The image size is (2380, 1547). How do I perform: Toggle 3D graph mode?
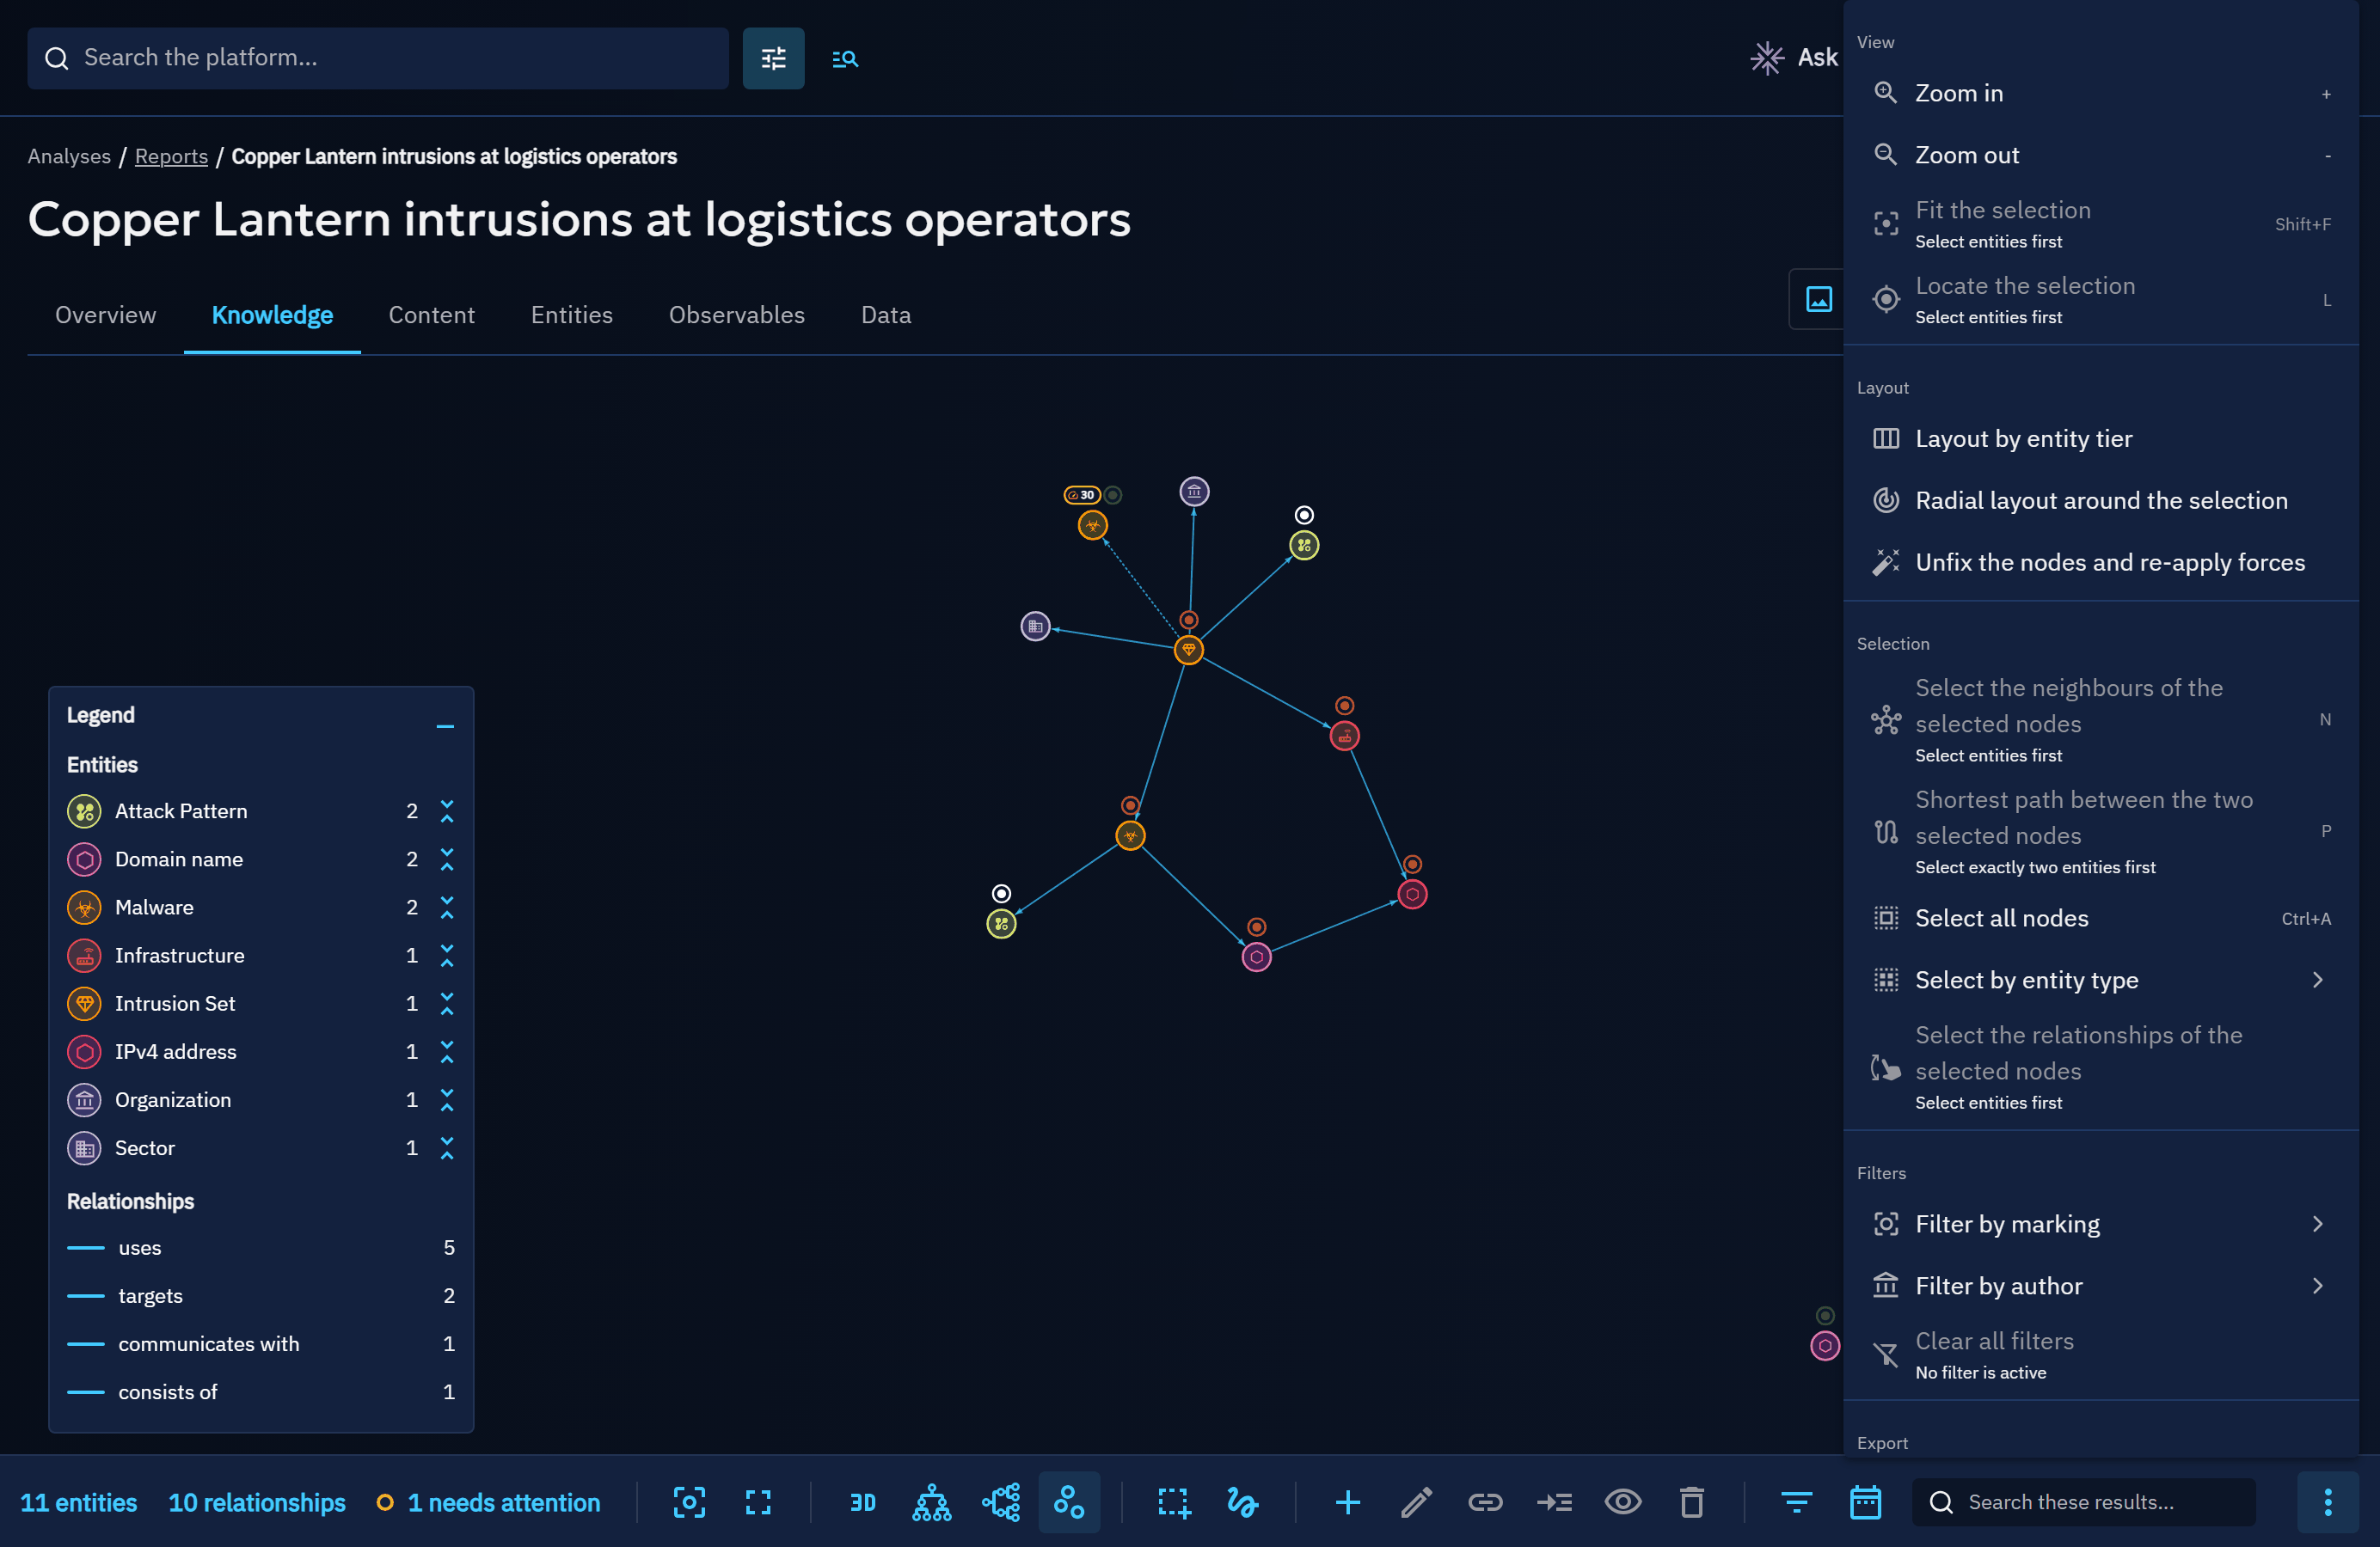[862, 1502]
